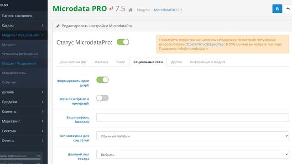This screenshot has width=292, height=164.
Task: Click Целевой пол товара label
Action: pyautogui.click(x=78, y=156)
